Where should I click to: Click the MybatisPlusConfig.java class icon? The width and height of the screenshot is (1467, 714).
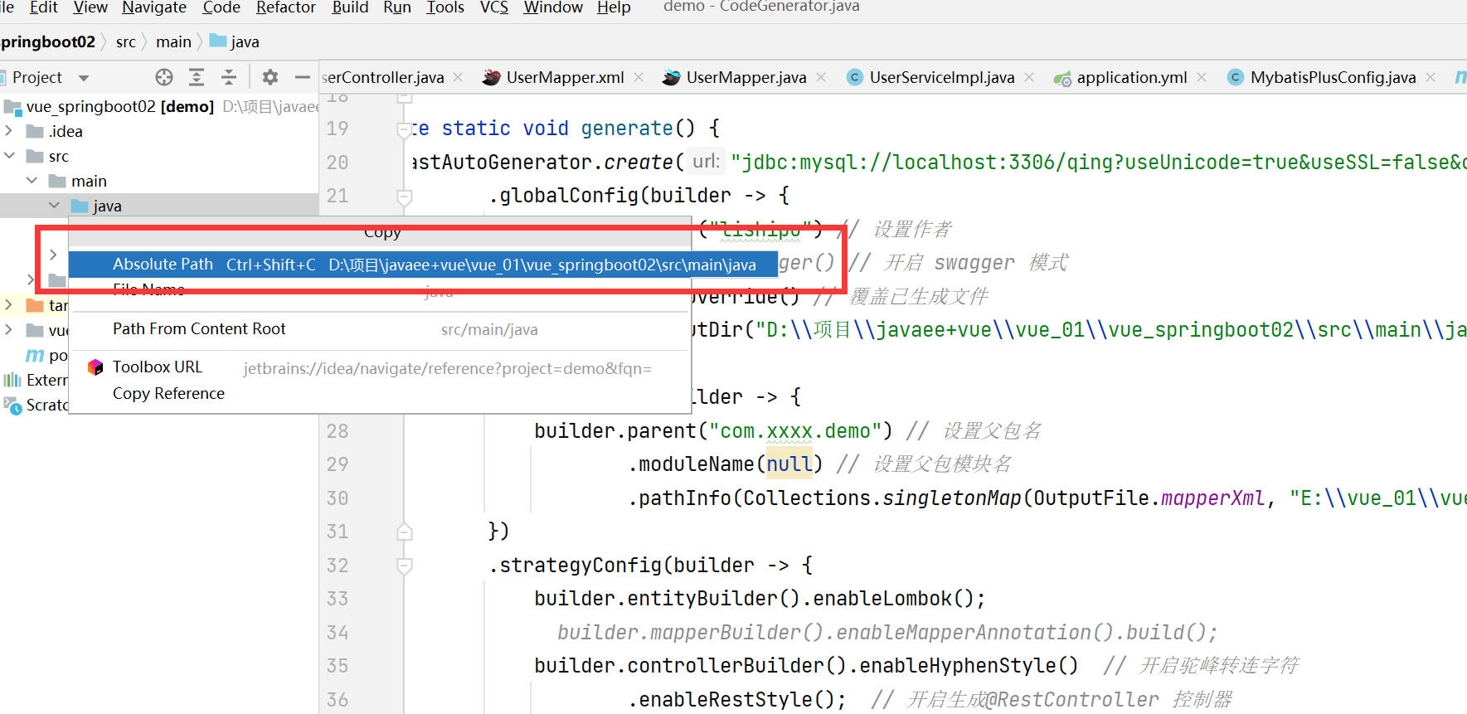1236,77
